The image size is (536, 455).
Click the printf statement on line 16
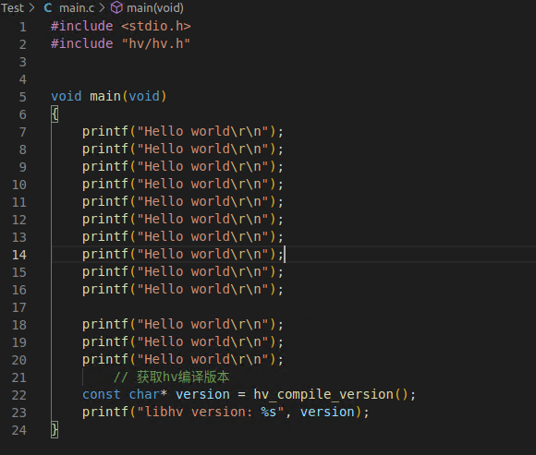click(x=183, y=289)
